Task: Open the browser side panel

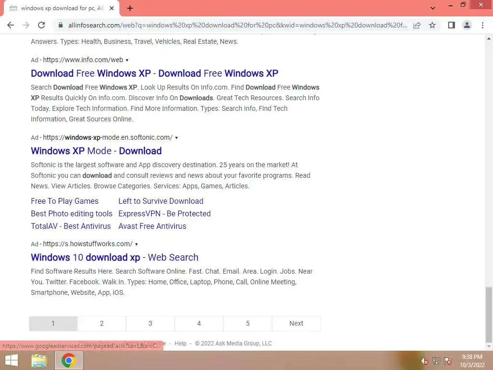Action: click(x=452, y=25)
